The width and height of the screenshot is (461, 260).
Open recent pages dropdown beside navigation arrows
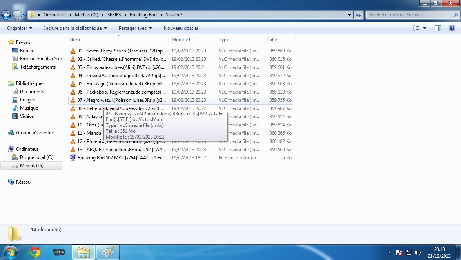point(25,15)
